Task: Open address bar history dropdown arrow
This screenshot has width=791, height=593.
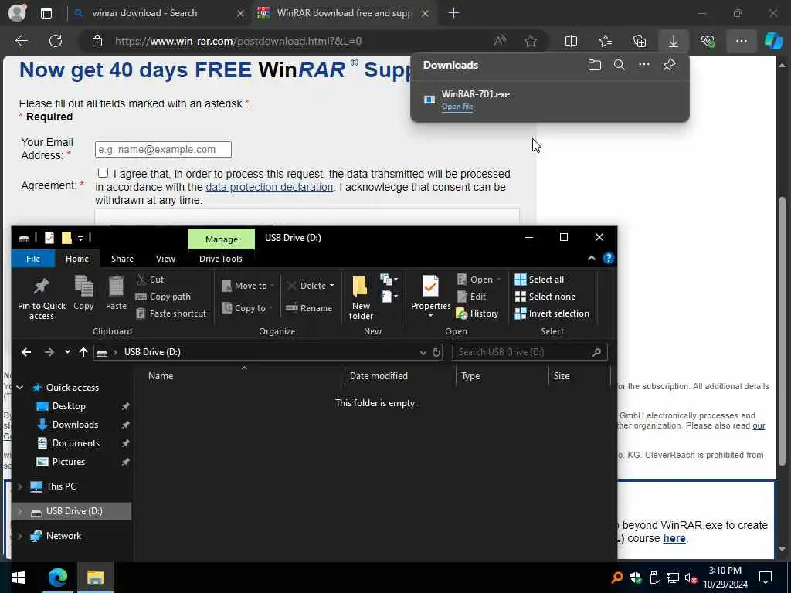Action: pos(423,352)
